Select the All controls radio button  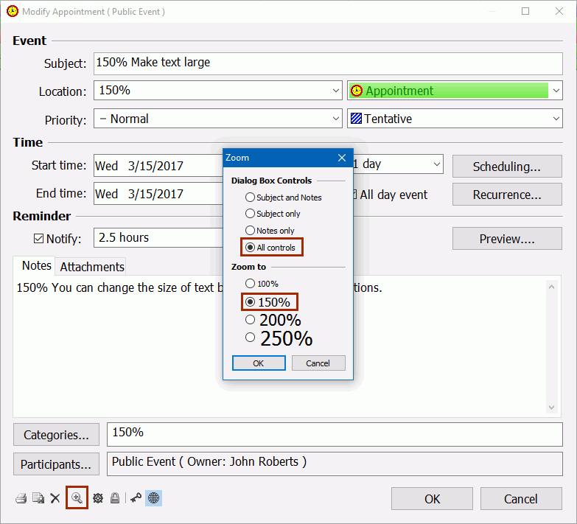pos(250,248)
